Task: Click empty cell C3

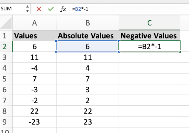Action: click(150, 57)
